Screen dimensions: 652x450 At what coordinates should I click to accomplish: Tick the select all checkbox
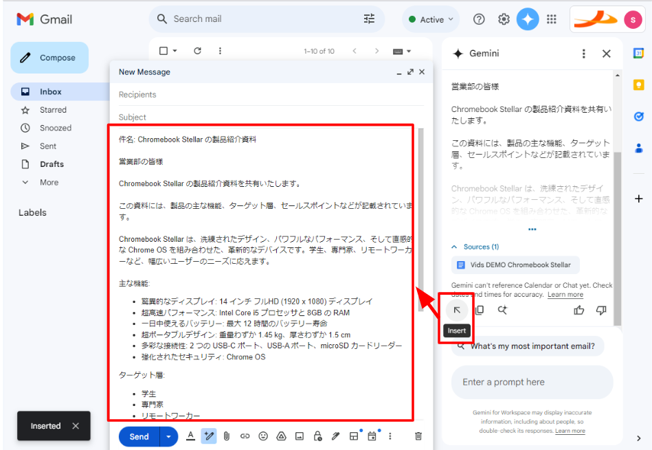(164, 51)
